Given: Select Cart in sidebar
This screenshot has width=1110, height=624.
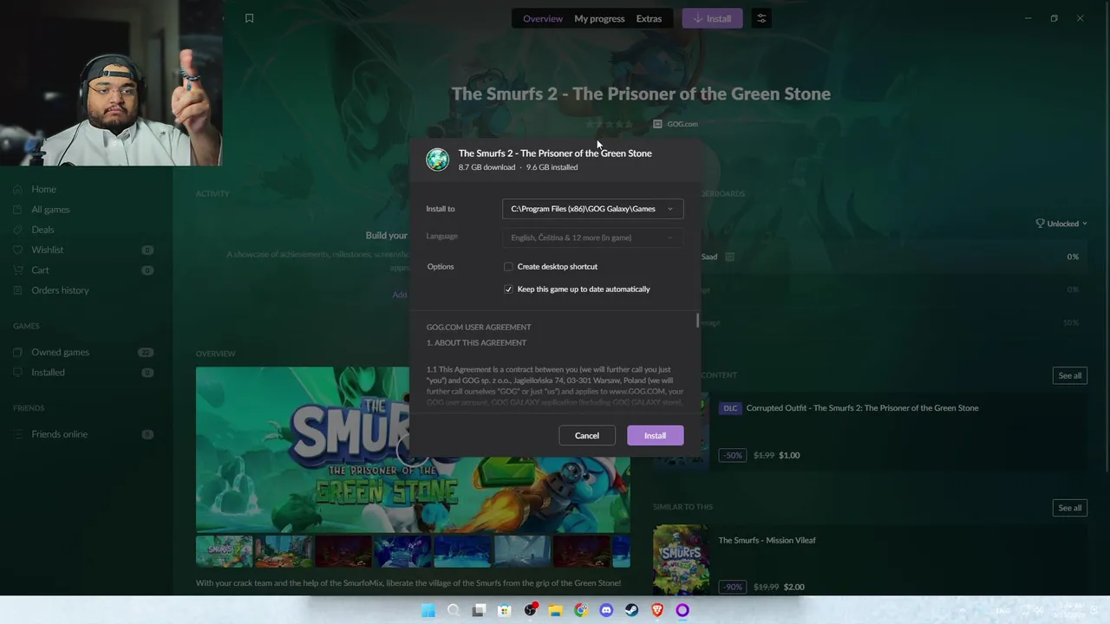Looking at the screenshot, I should point(40,270).
